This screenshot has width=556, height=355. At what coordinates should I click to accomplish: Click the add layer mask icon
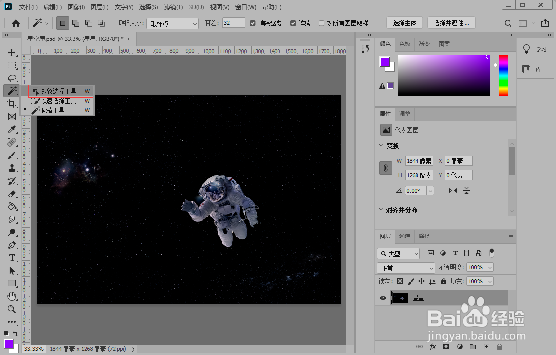[446, 347]
